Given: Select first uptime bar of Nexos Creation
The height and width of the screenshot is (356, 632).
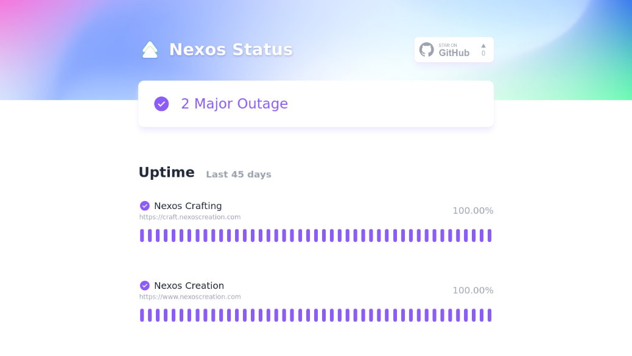Looking at the screenshot, I should 142,315.
